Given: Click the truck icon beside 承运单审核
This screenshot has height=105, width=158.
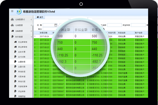Looking at the screenshot, I should coord(16,47).
